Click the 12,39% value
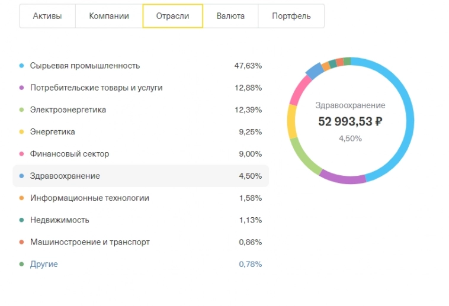This screenshot has width=449, height=306. [248, 110]
